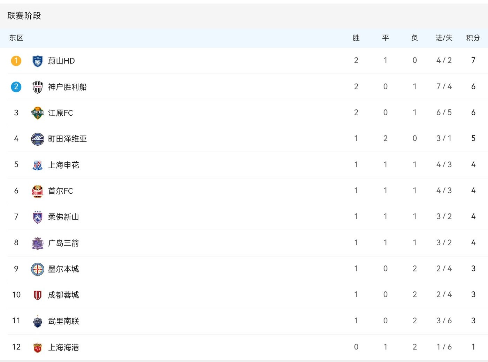The height and width of the screenshot is (362, 488).
Task: Click the Sanfrecce Hiroshima (广岛三箭) logo
Action: (x=37, y=243)
